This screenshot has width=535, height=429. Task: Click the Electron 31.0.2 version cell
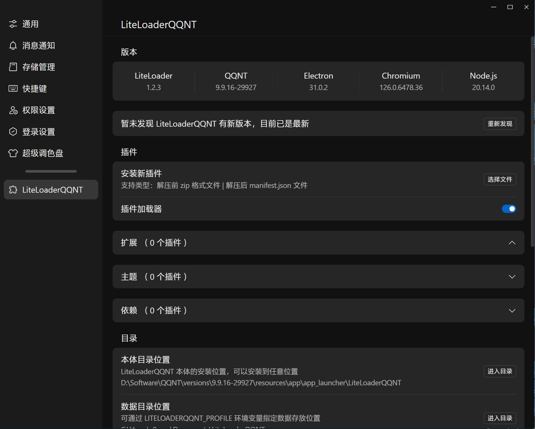319,81
